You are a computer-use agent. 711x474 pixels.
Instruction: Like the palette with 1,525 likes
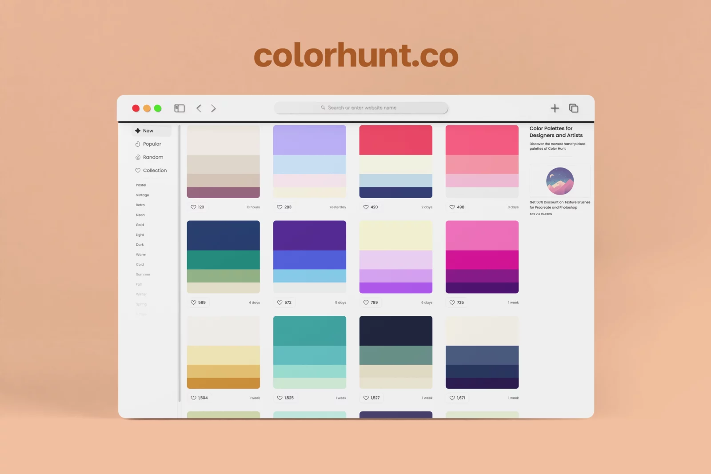coord(285,398)
